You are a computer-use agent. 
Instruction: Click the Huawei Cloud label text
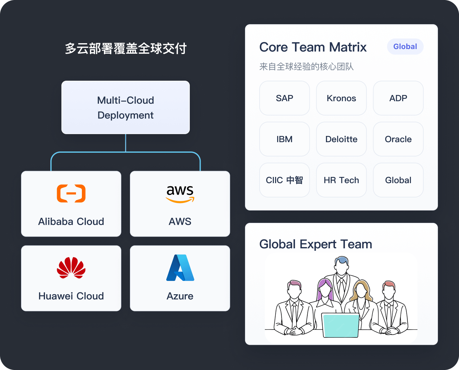coord(71,296)
